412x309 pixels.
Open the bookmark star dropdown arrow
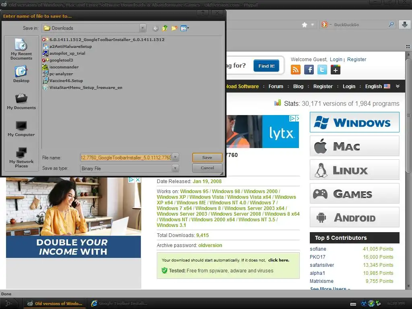[x=312, y=25]
